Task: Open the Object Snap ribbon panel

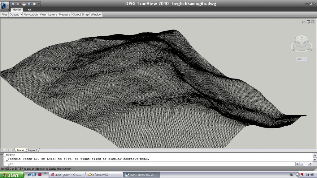Action: click(x=80, y=14)
